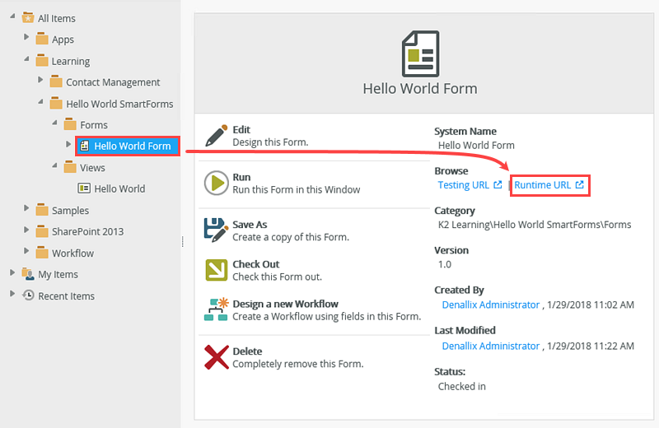Image resolution: width=659 pixels, height=428 pixels.
Task: Click the Check Out arrow icon
Action: (x=216, y=270)
